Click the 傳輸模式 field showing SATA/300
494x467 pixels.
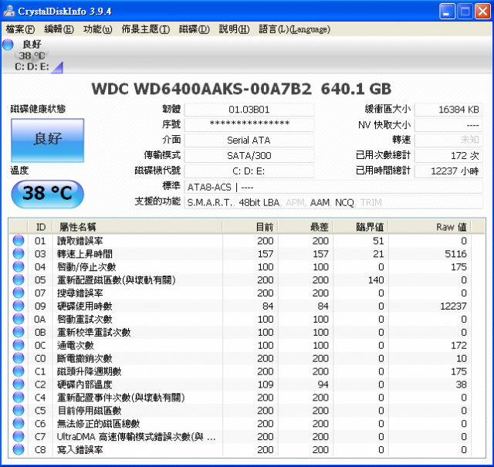pos(249,155)
